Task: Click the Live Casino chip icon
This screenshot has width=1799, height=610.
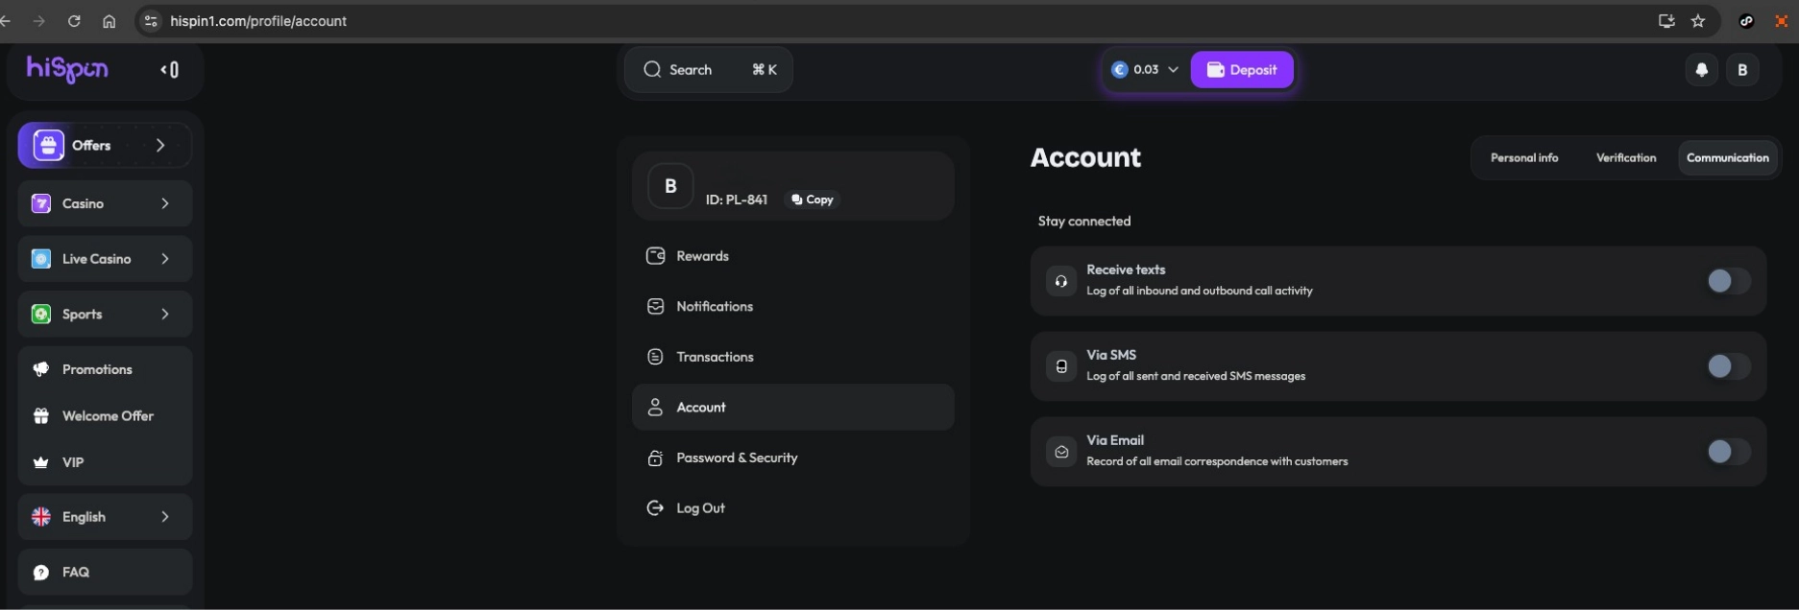Action: click(x=41, y=259)
